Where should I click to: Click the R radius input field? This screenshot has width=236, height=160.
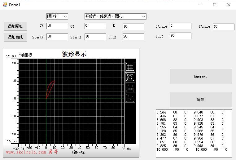(133, 27)
